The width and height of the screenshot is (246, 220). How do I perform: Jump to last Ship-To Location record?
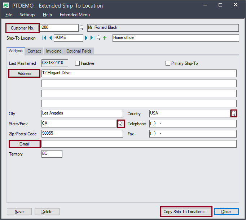[x=92, y=38]
